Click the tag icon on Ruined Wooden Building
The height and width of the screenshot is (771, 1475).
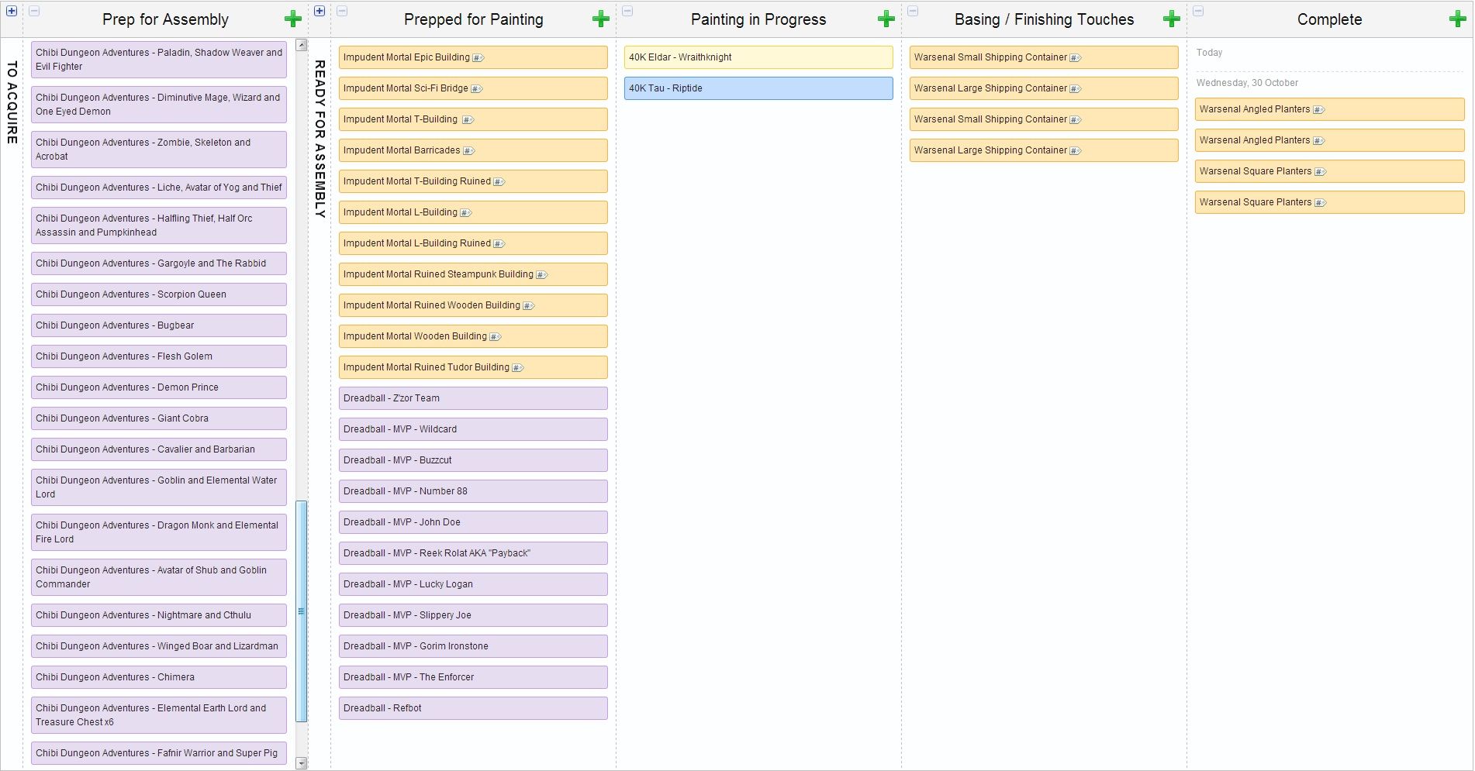click(x=529, y=306)
